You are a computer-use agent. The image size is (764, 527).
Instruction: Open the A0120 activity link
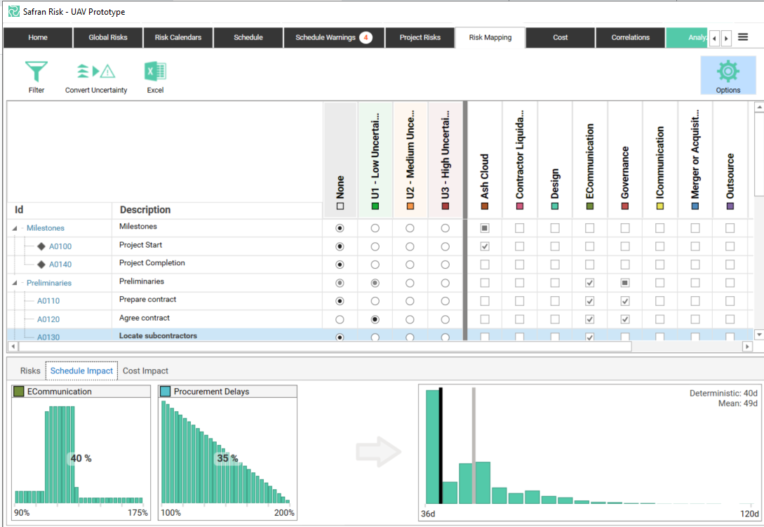(x=48, y=319)
